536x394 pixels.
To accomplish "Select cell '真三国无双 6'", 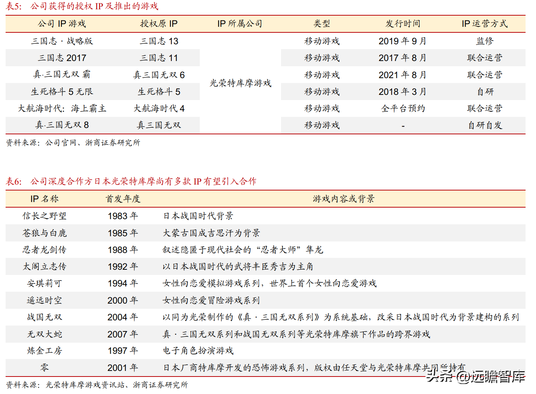I will (x=159, y=75).
